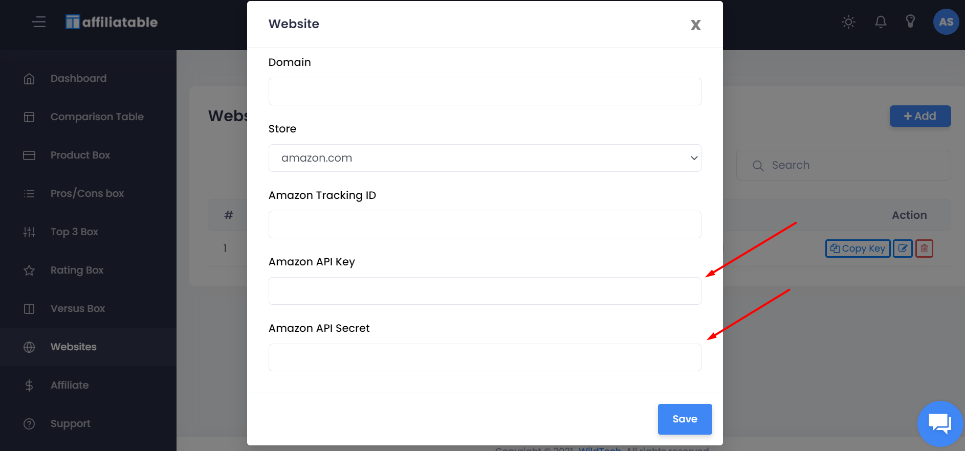Screen dimensions: 965x451
Task: Save the website settings
Action: pos(685,419)
